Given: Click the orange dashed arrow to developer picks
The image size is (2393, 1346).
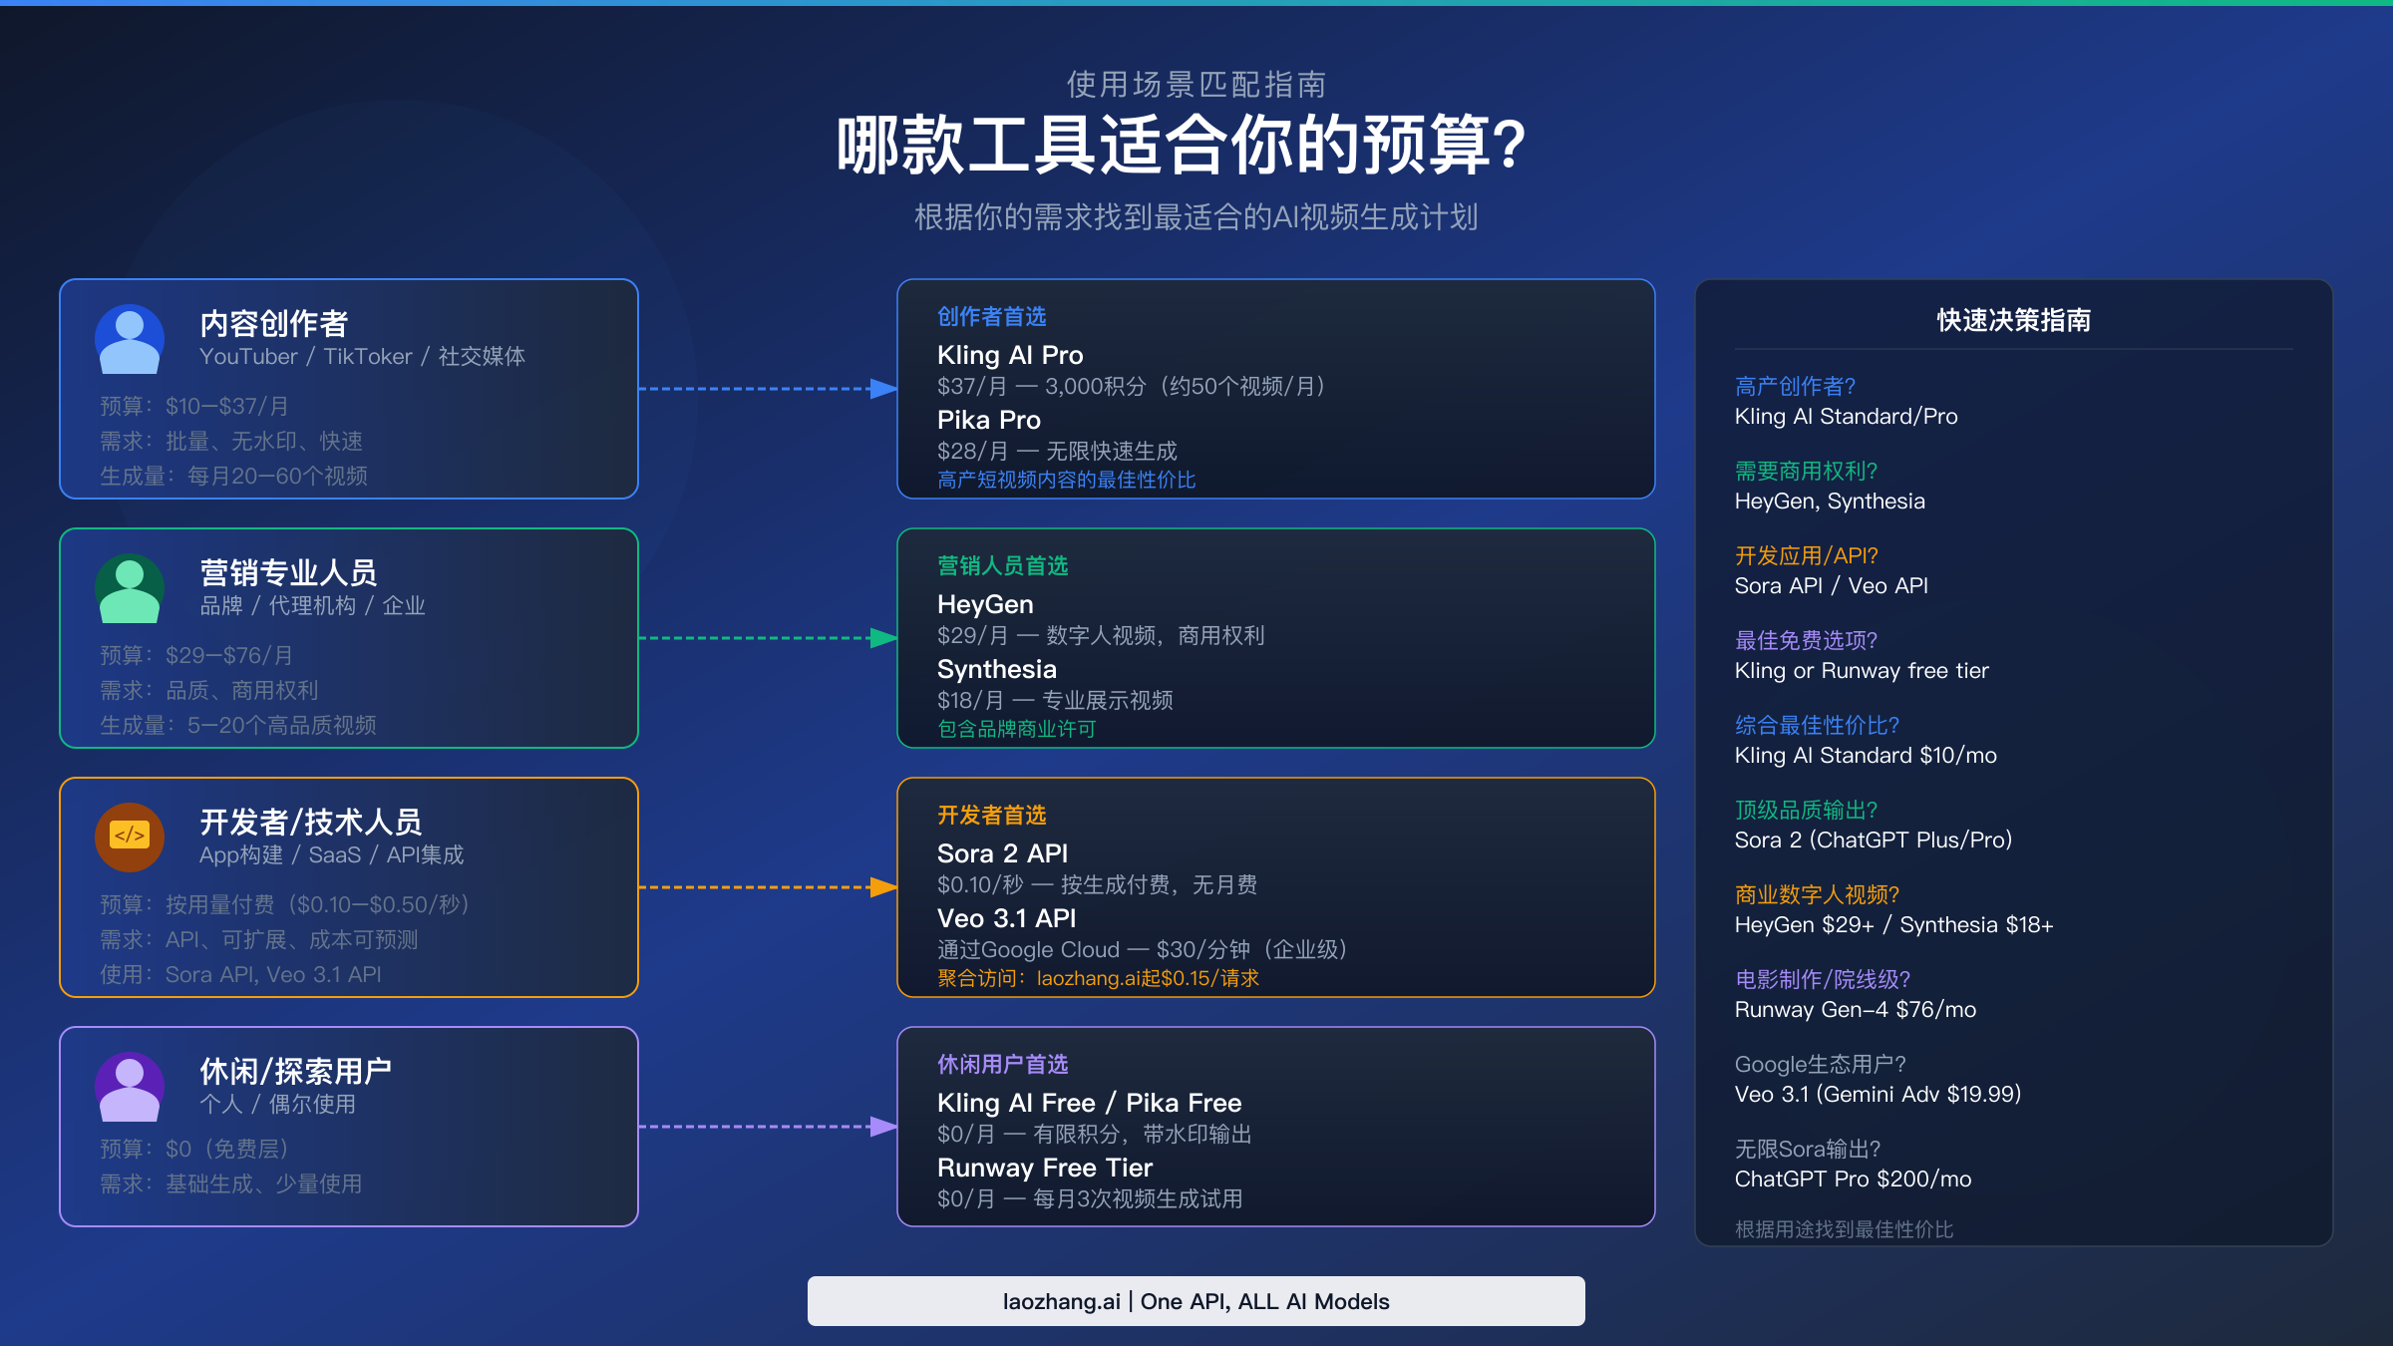Looking at the screenshot, I should [x=768, y=886].
